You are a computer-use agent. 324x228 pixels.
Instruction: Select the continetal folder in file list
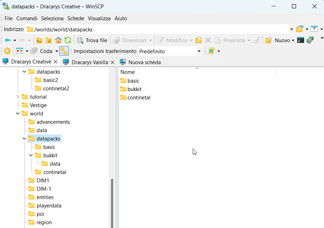coord(139,98)
